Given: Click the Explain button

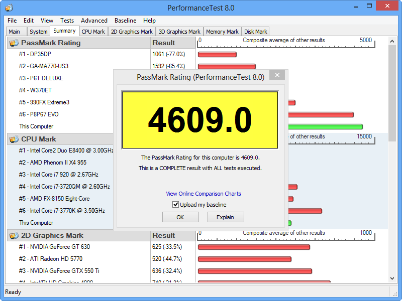Looking at the screenshot, I should point(225,217).
